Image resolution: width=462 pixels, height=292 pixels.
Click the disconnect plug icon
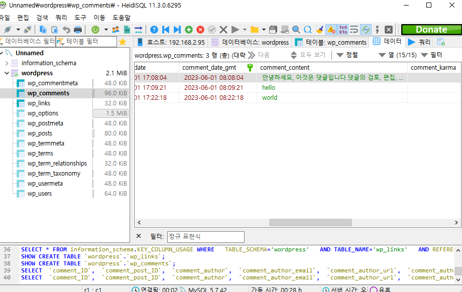click(x=28, y=30)
